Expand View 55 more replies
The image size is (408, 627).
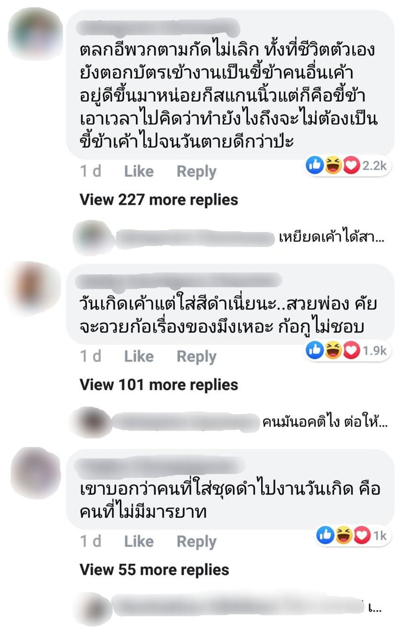[154, 570]
